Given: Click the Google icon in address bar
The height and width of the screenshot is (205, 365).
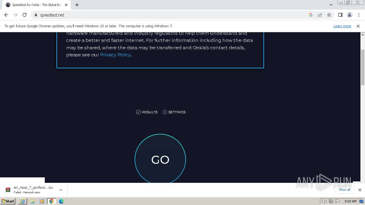Looking at the screenshot, I should 311,15.
